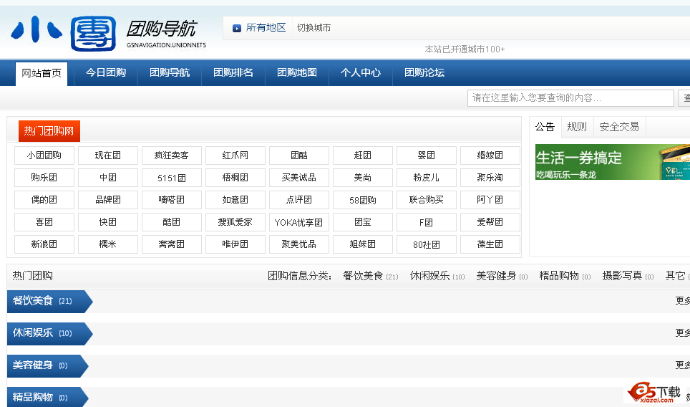The image size is (690, 407).
Task: Open the 美尚 site button
Action: (363, 178)
